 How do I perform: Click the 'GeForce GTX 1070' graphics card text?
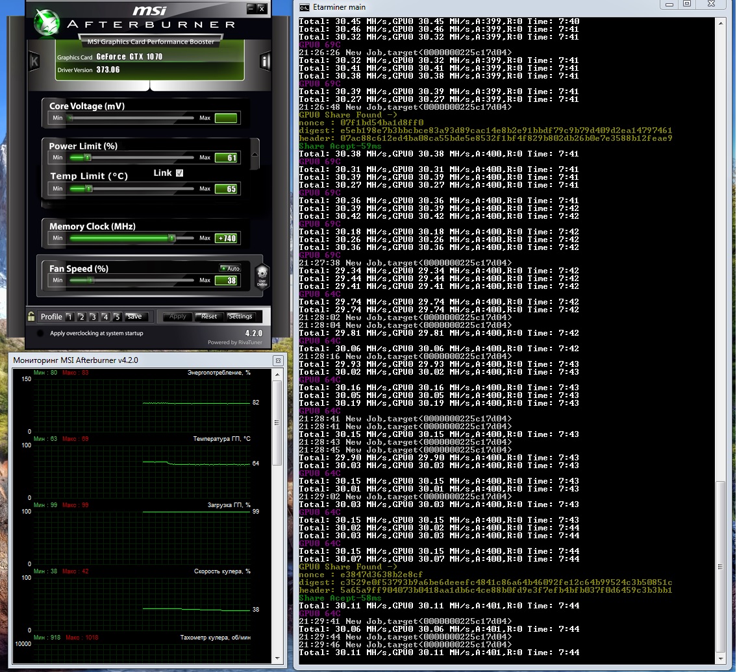pos(129,56)
